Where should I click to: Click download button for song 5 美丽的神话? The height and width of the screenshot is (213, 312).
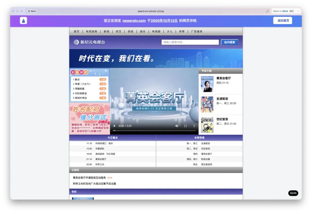[103, 98]
